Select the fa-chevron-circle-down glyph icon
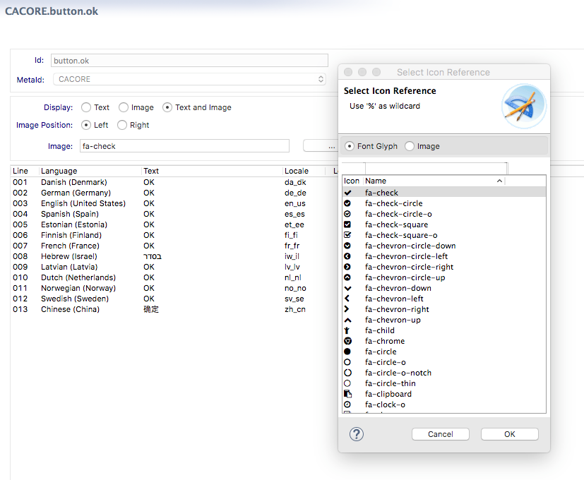584x480 pixels. pyautogui.click(x=347, y=246)
